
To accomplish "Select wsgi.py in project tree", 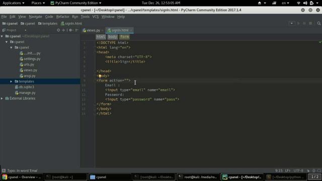I will pos(28,76).
